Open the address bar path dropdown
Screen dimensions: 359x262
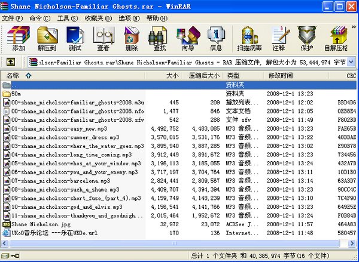(351, 62)
